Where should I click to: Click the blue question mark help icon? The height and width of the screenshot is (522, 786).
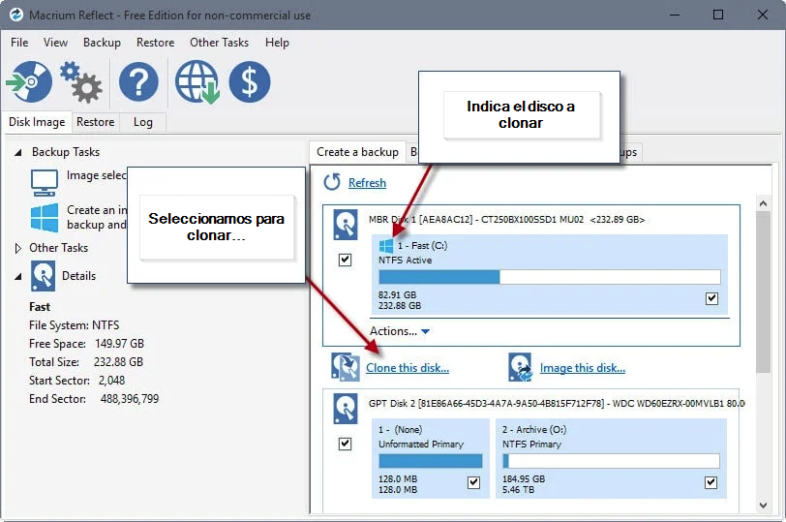coord(138,81)
